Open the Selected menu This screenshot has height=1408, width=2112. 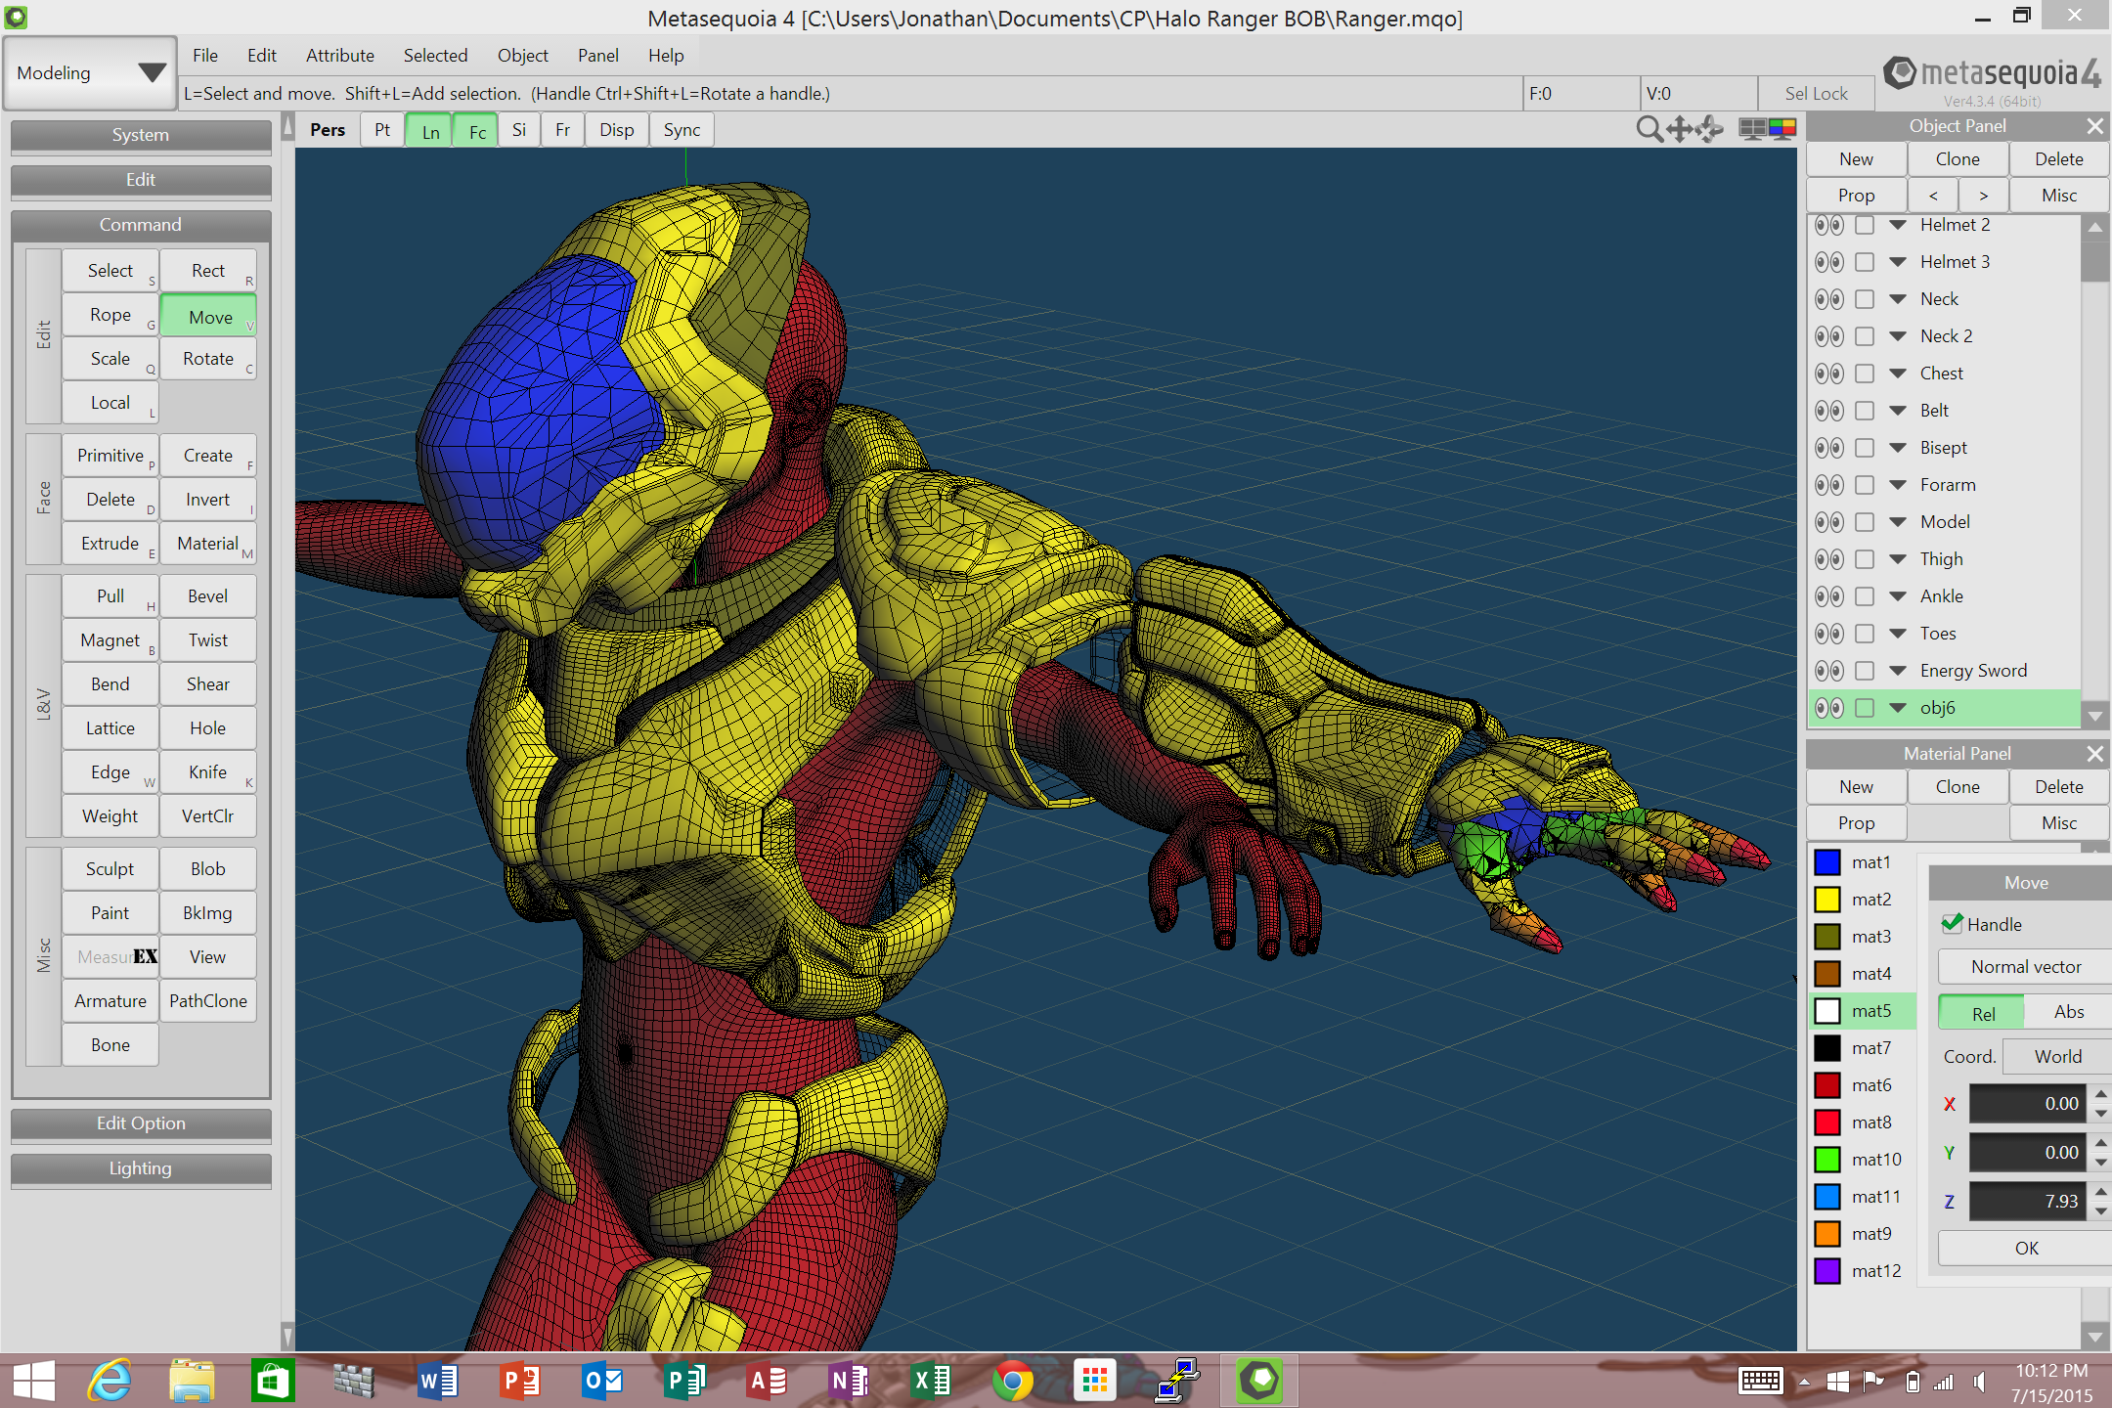(x=435, y=56)
